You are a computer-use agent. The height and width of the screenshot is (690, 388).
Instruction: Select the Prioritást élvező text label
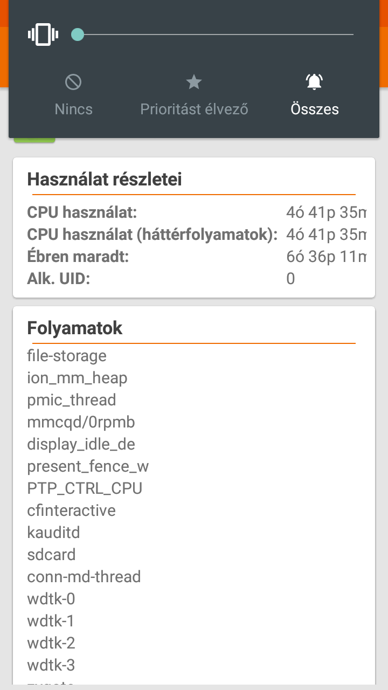(194, 109)
